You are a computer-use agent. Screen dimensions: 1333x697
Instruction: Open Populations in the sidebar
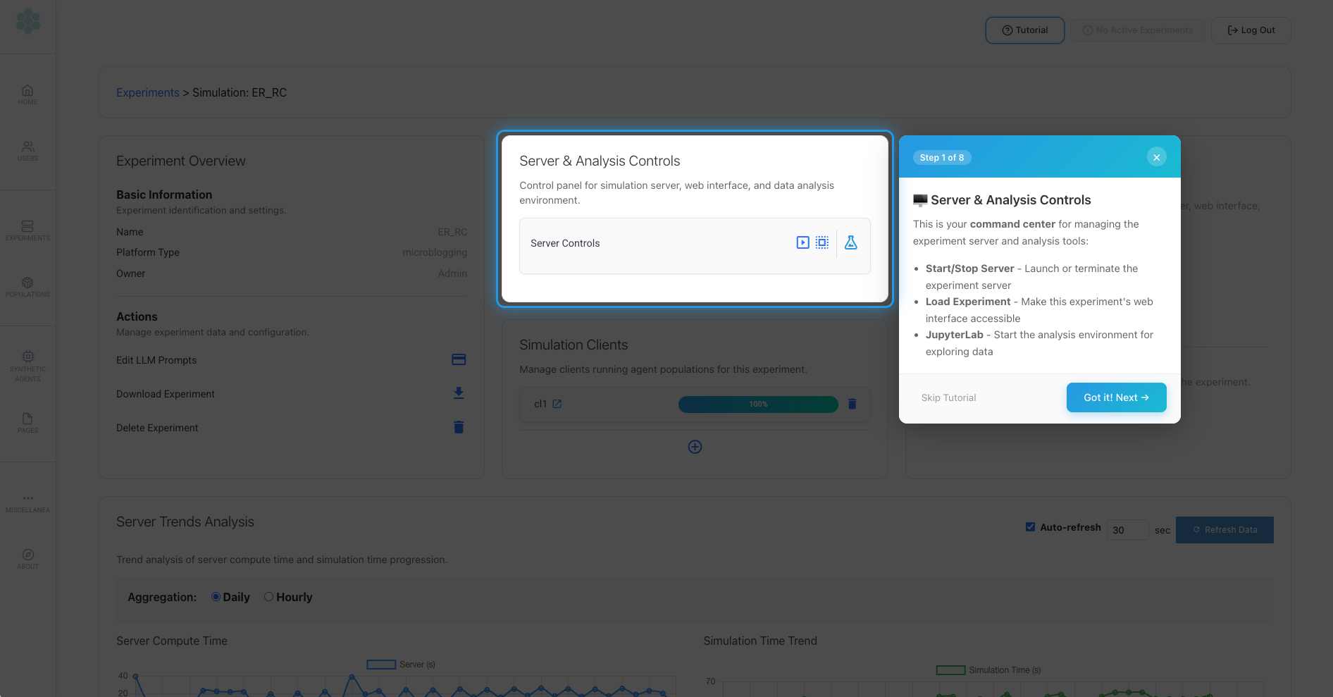pyautogui.click(x=27, y=287)
